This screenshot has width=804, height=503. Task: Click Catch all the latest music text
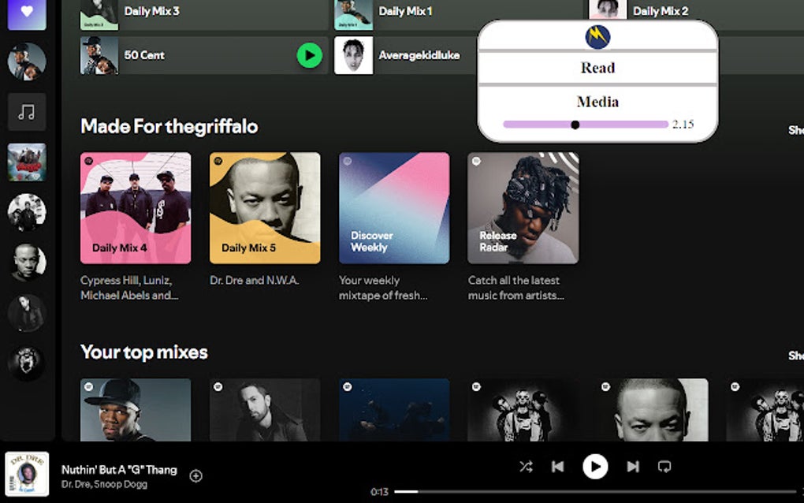pos(516,288)
